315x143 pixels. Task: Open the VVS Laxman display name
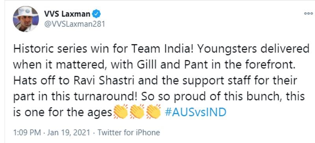pyautogui.click(x=67, y=14)
